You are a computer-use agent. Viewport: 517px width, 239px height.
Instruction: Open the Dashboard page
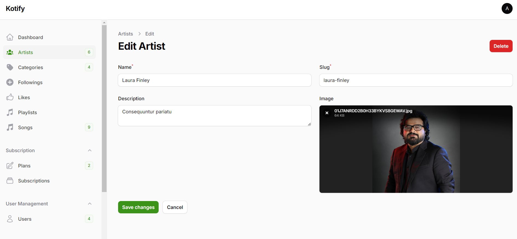coord(49,37)
